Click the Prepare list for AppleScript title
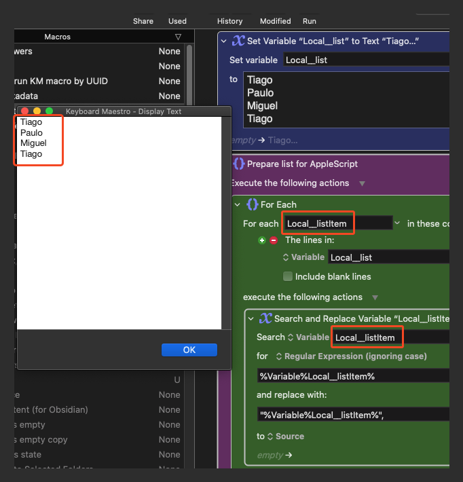The width and height of the screenshot is (463, 482). coord(302,164)
